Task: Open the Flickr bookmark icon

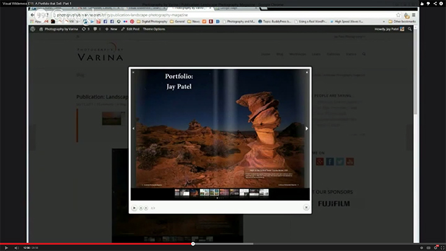Action: 125,21
